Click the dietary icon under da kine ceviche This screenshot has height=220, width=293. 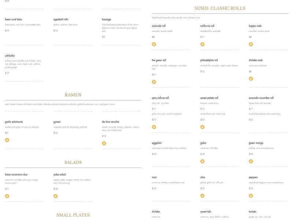pyautogui.click(x=104, y=143)
